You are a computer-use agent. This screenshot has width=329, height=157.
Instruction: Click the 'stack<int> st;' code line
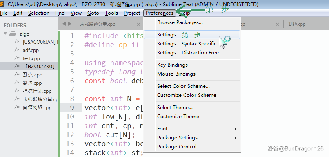tap(114, 153)
